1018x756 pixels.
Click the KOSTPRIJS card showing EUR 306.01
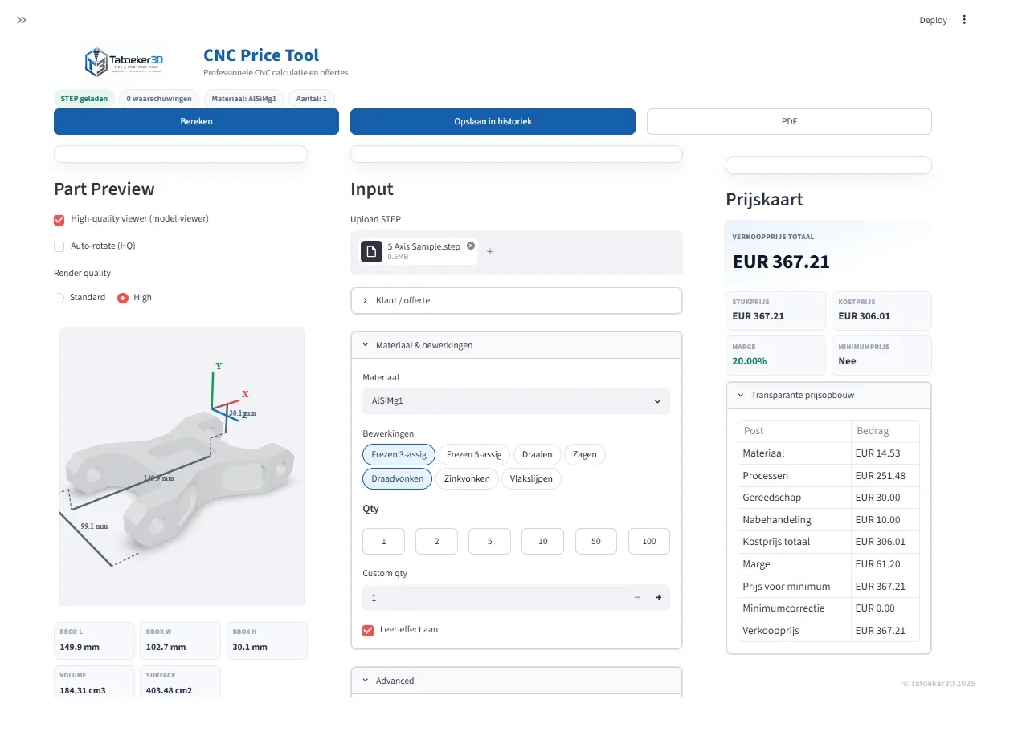[x=881, y=311]
